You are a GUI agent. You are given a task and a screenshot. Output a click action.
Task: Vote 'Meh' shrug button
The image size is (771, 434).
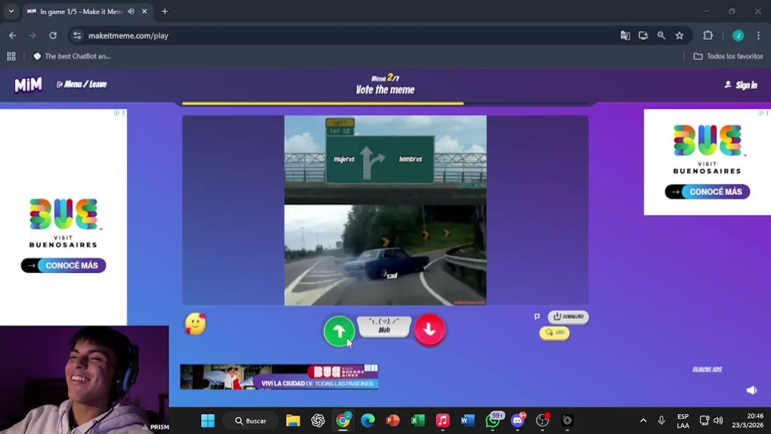pyautogui.click(x=384, y=326)
